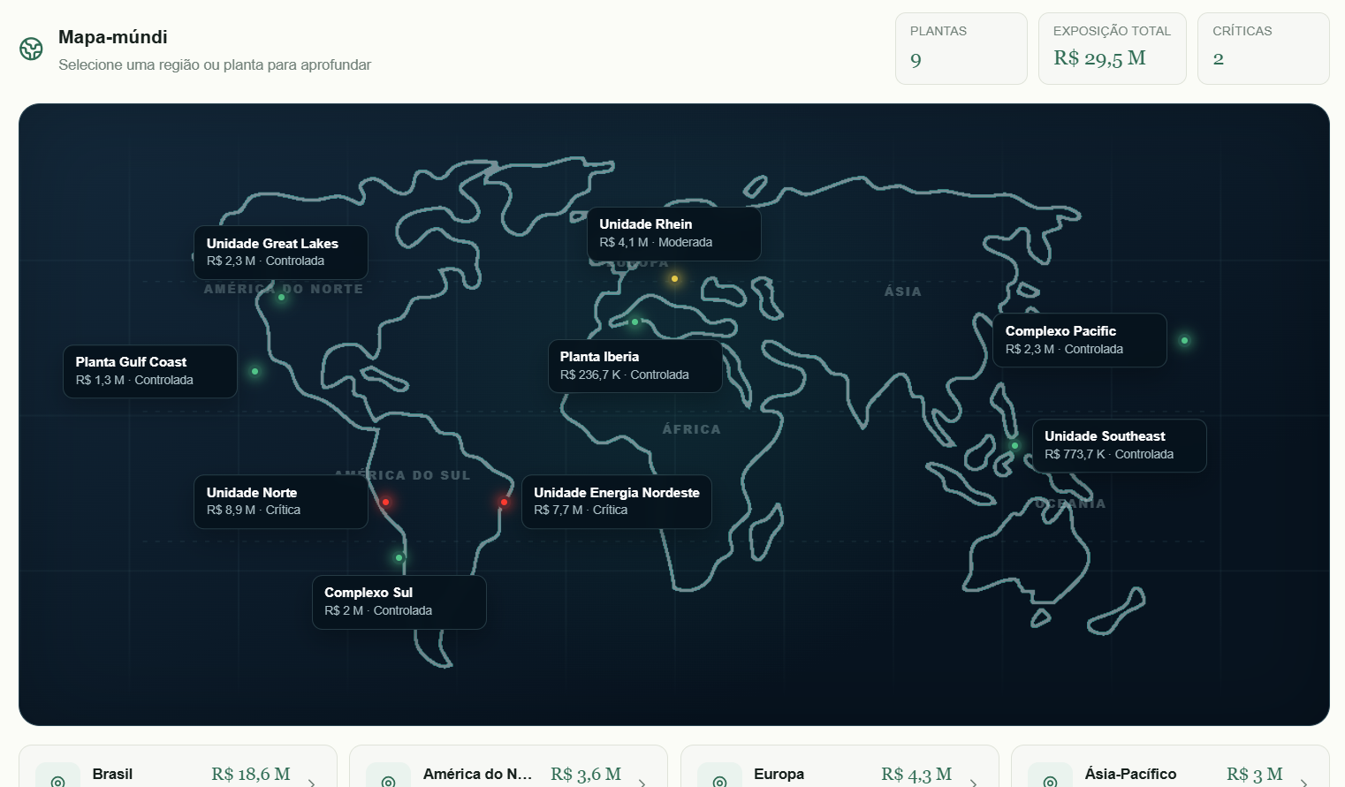This screenshot has width=1345, height=787.
Task: Select the Unidade Energia Nordeste red marker
Action: pyautogui.click(x=505, y=503)
